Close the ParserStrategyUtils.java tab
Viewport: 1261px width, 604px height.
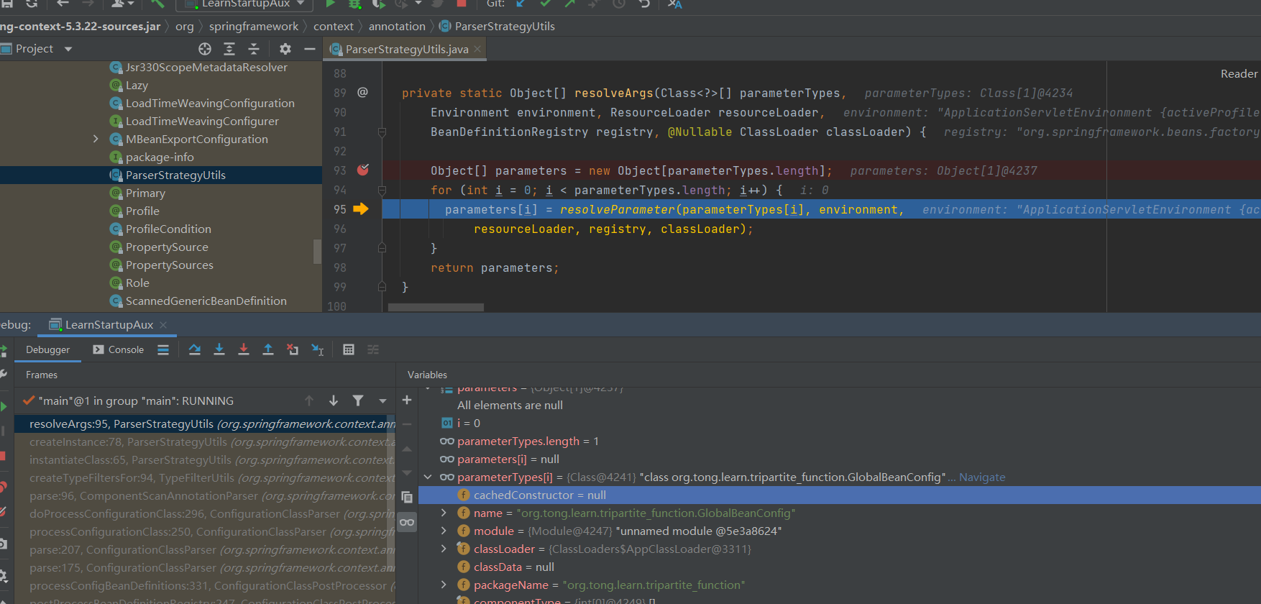click(x=477, y=49)
